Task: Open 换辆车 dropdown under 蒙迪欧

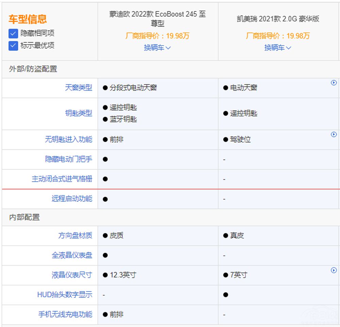Action: pos(157,48)
